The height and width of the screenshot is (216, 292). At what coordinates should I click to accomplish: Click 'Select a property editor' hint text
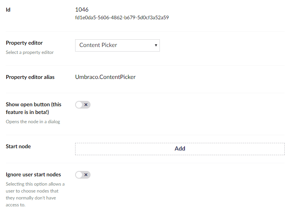click(30, 52)
